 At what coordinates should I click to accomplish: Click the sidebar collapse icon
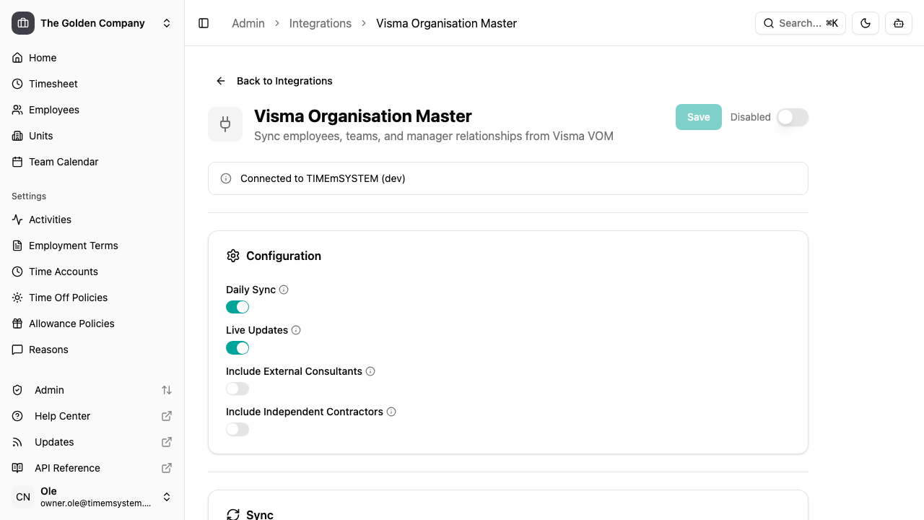coord(204,23)
